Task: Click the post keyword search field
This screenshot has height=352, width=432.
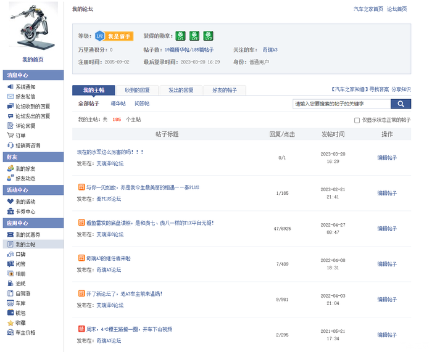Action: coord(341,104)
